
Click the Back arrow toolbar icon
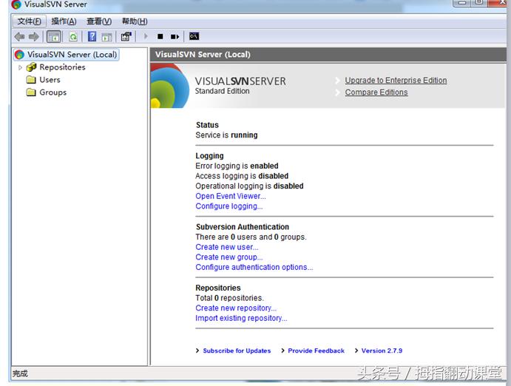click(x=19, y=36)
